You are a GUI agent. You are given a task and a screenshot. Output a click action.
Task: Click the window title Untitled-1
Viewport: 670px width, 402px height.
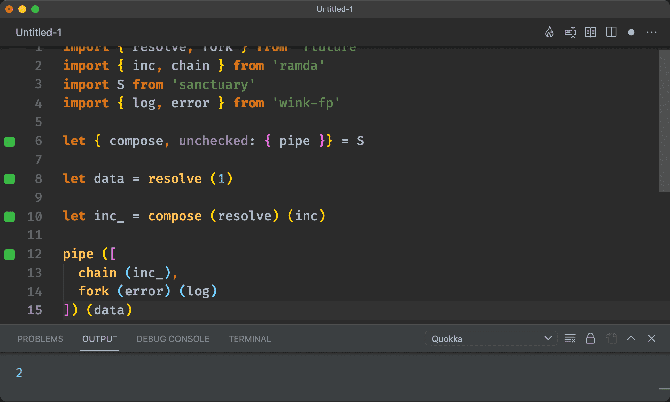pos(335,9)
